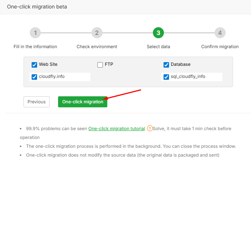The width and height of the screenshot is (251, 236).
Task: Start migration with green One-click migration button
Action: click(83, 102)
